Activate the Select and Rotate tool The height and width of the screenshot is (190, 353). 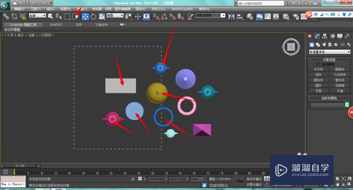(94, 16)
